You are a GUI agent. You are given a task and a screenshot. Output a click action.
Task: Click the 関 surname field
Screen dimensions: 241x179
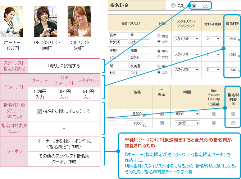point(119,66)
